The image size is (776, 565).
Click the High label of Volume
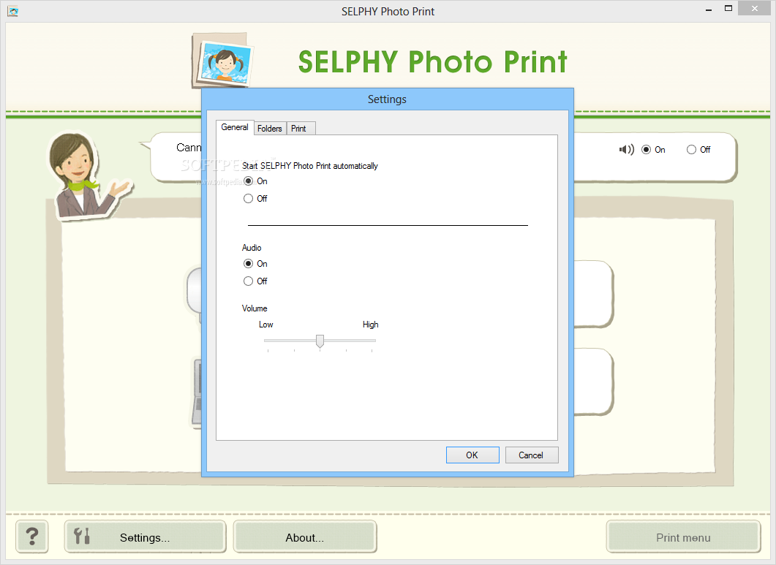pos(370,325)
